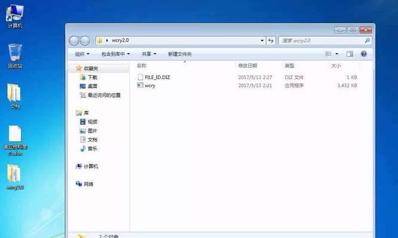Go back with the Explorer back arrow
This screenshot has width=398, height=238.
click(74, 40)
